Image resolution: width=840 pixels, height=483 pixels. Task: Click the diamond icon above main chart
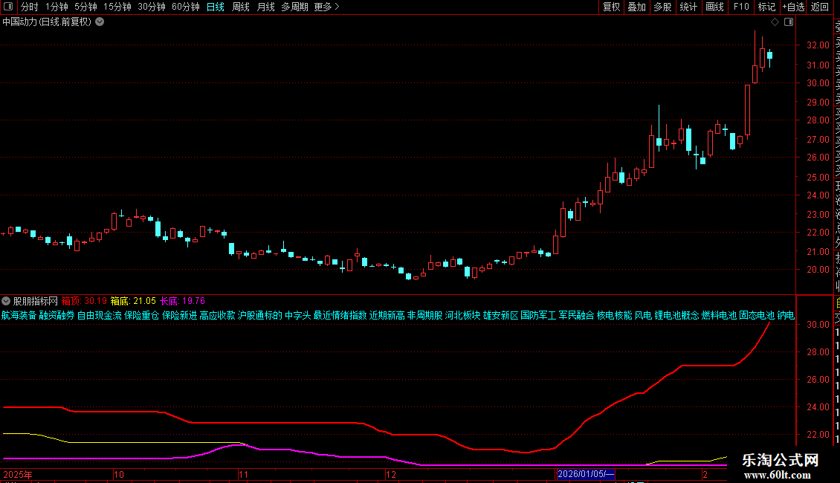[x=775, y=22]
